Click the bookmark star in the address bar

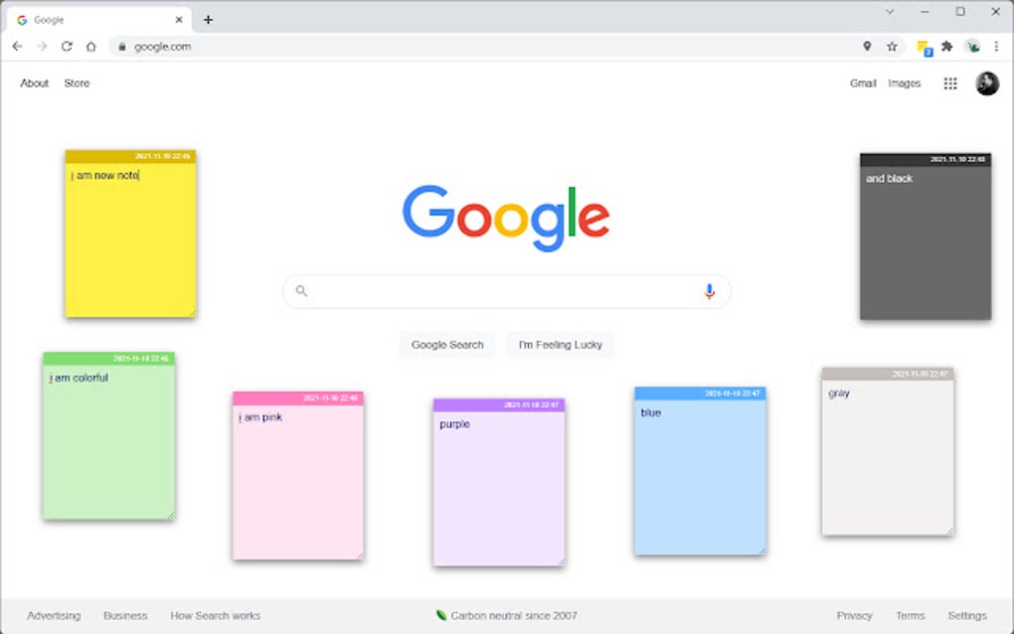click(891, 46)
